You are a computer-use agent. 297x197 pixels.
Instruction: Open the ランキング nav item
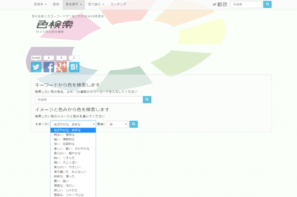(x=118, y=4)
